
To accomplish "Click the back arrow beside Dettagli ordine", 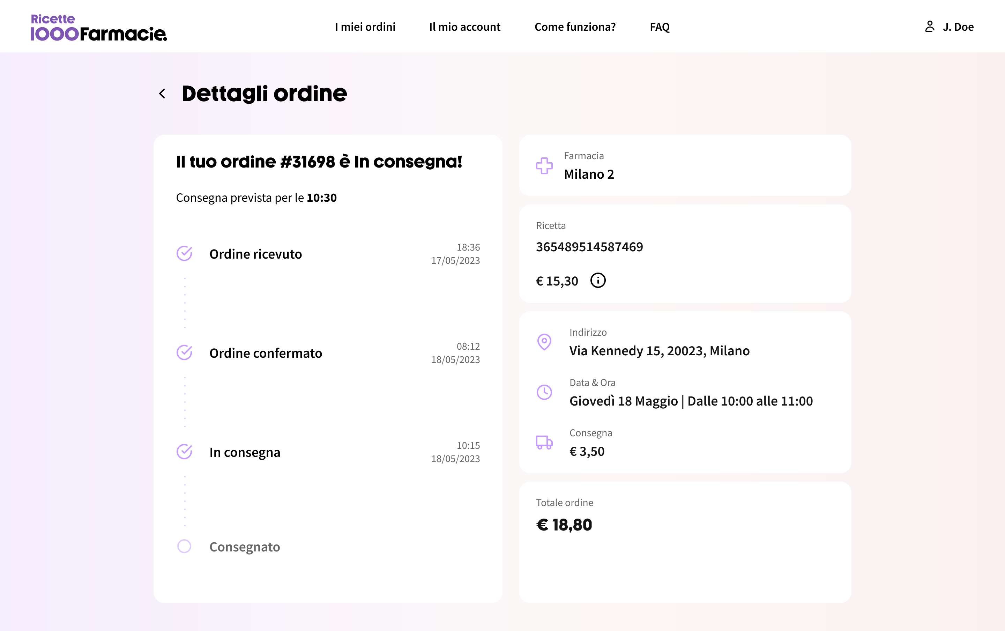I will click(162, 94).
